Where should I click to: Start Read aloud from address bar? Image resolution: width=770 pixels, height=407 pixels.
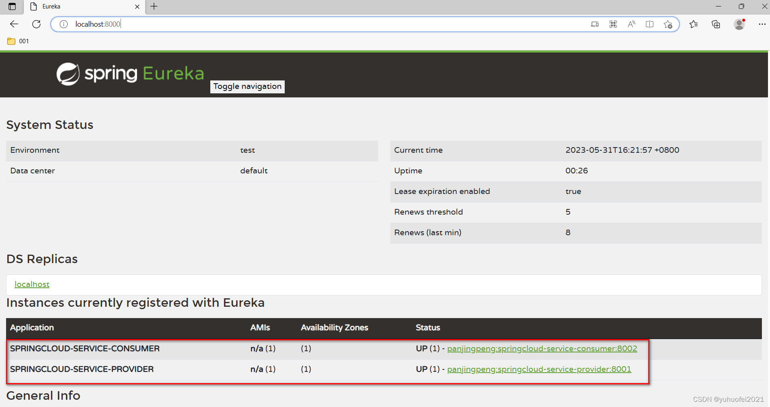click(631, 24)
